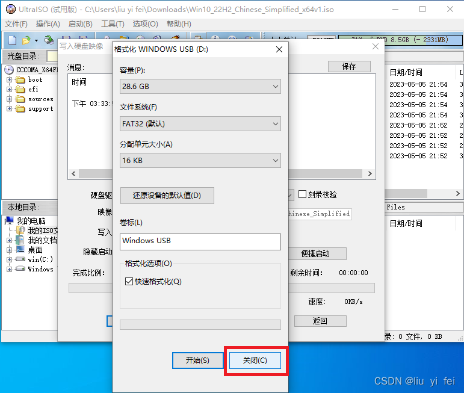Click the Open file toolbar icon
464x393 pixels.
coord(26,40)
